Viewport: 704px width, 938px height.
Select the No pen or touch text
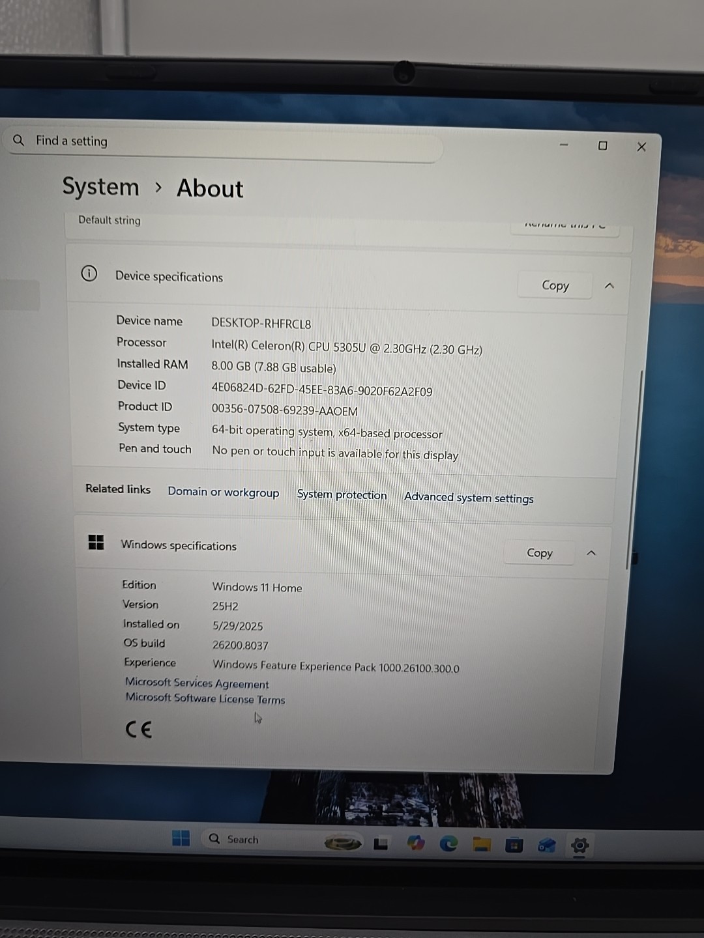pyautogui.click(x=335, y=453)
